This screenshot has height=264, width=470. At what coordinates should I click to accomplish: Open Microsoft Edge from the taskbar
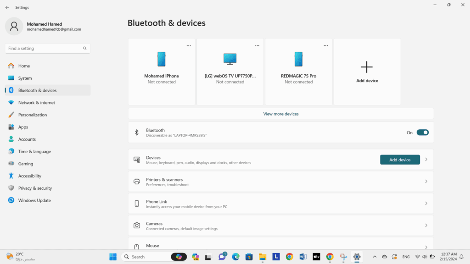tap(235, 257)
